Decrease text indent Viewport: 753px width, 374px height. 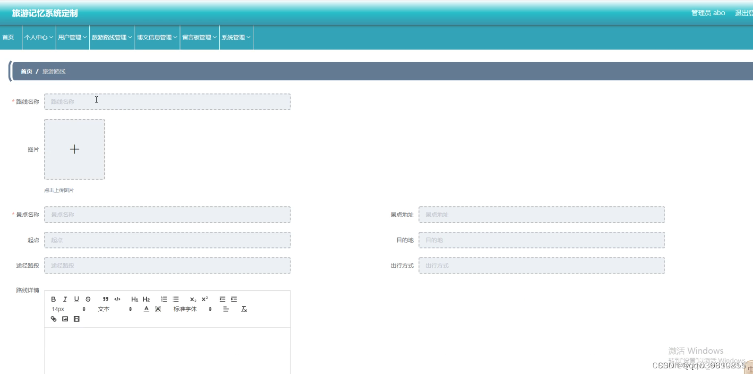click(x=222, y=299)
